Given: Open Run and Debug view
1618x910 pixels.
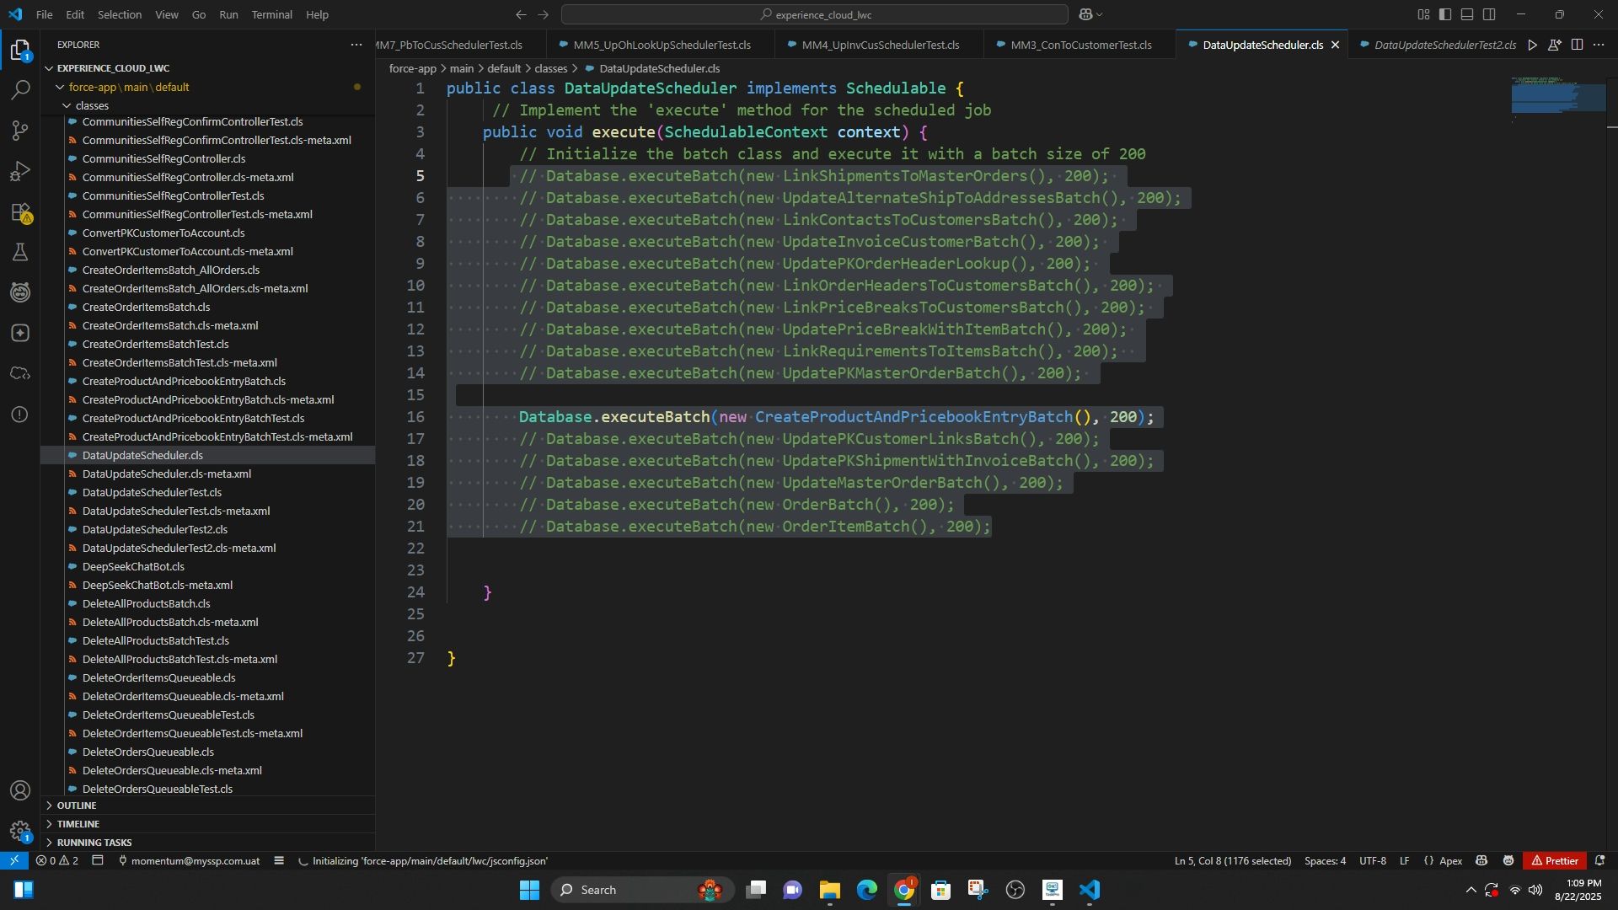Looking at the screenshot, I should (20, 171).
